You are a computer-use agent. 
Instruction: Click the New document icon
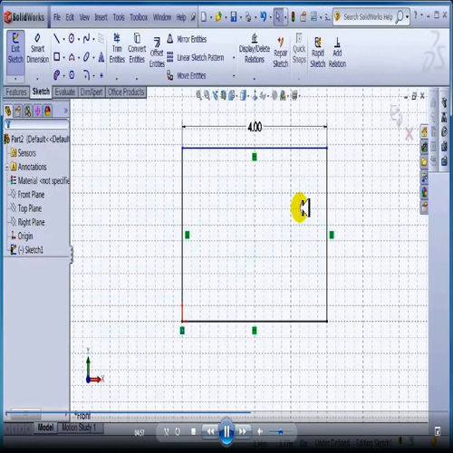coord(204,16)
